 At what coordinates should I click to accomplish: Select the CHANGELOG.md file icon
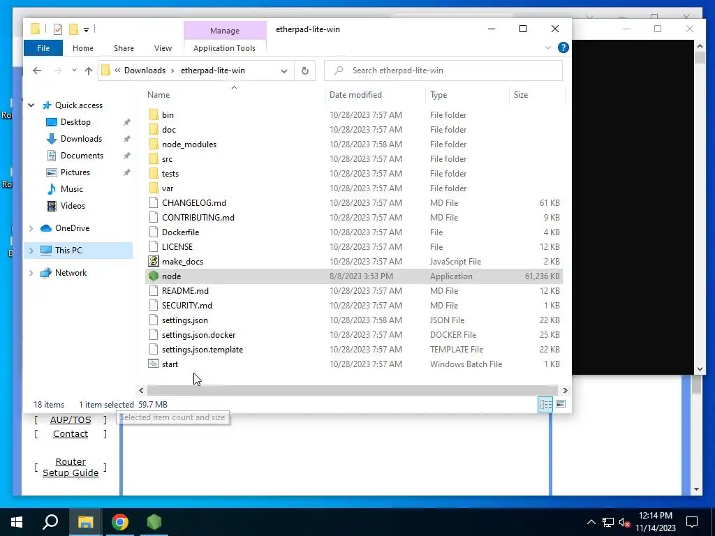(154, 203)
